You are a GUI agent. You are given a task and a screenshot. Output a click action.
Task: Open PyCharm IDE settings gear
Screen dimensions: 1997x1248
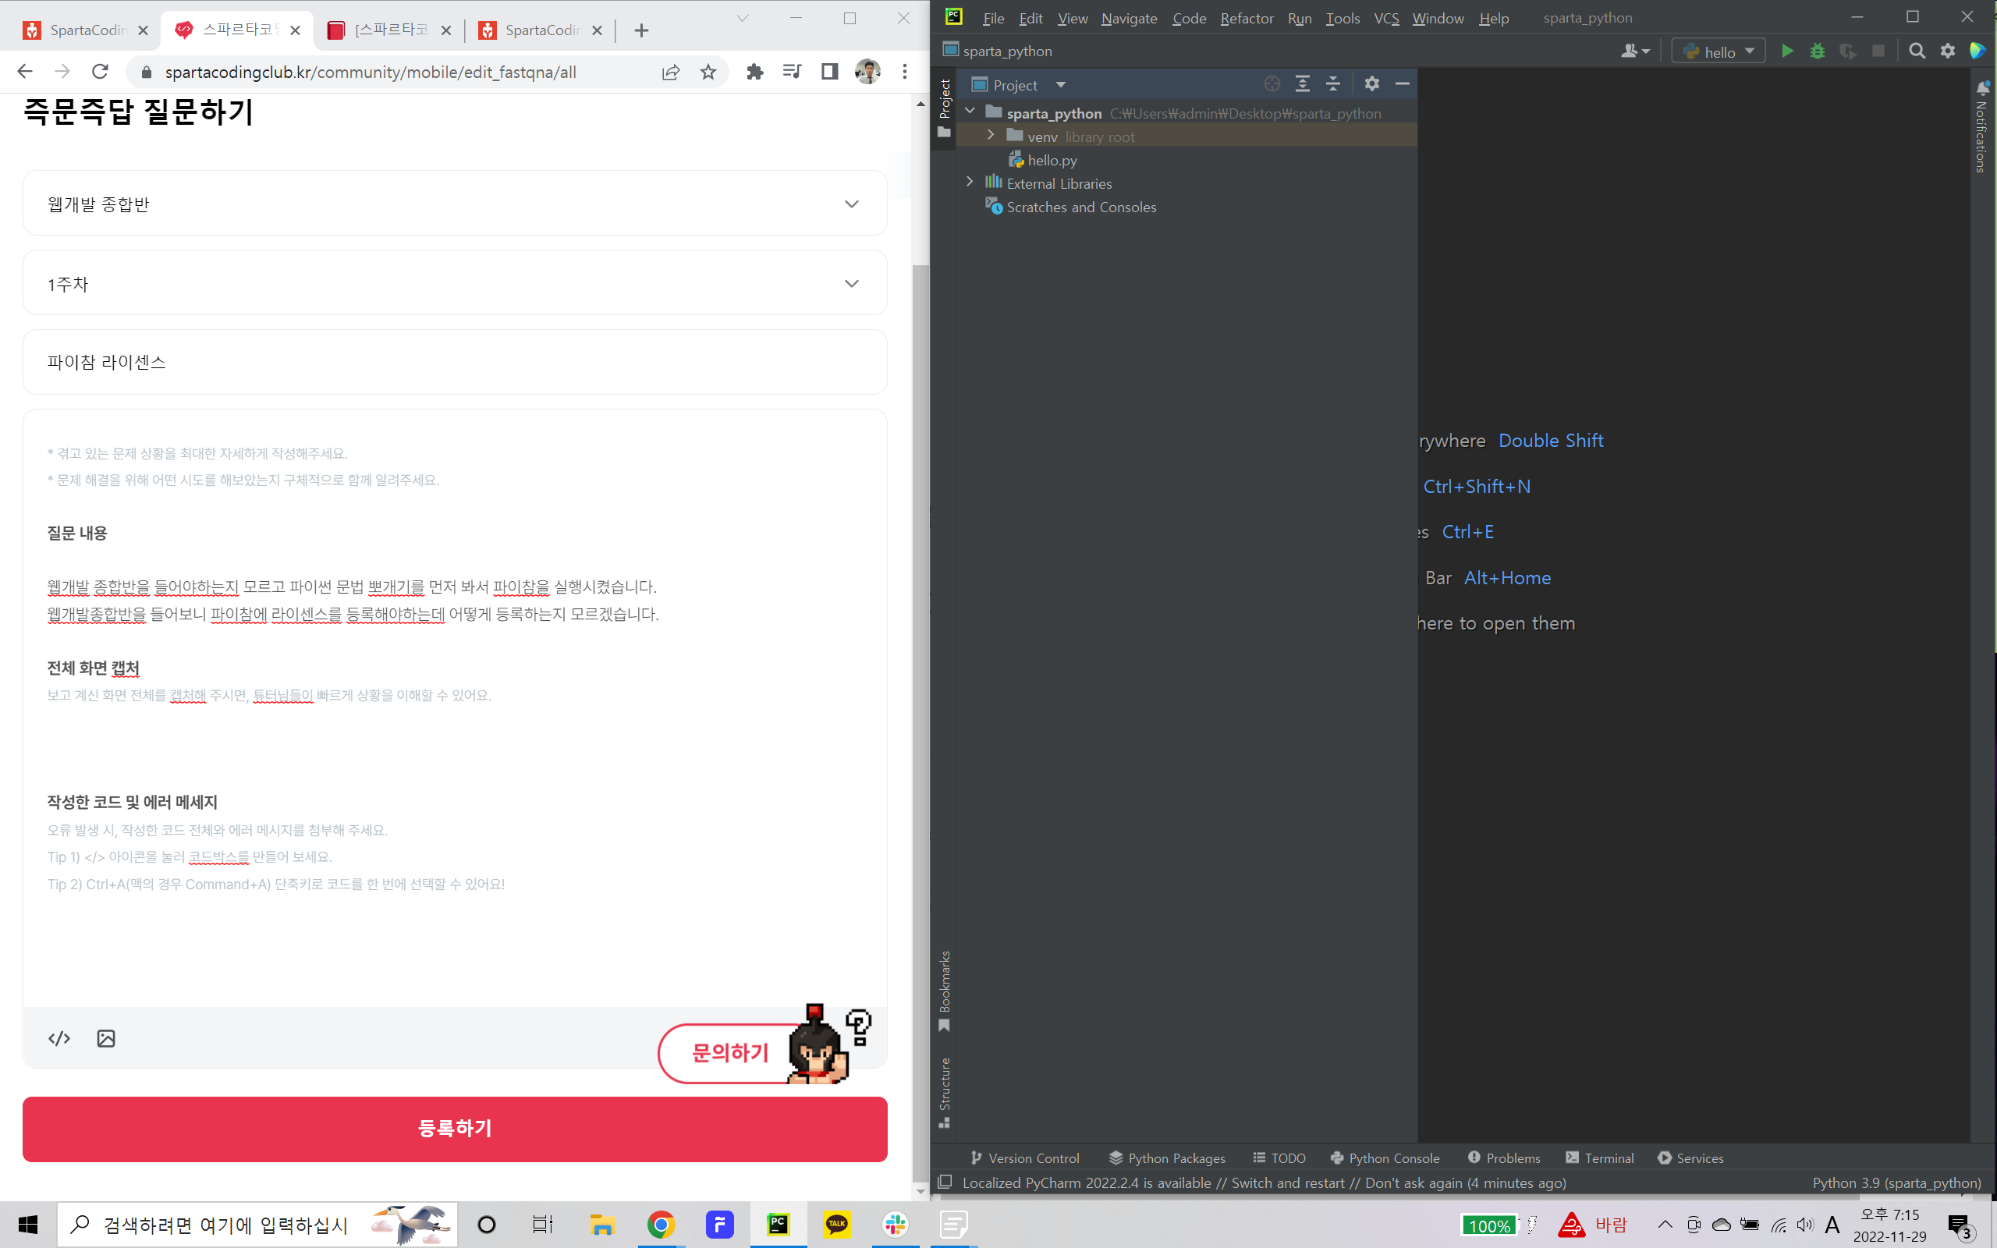pos(1948,51)
